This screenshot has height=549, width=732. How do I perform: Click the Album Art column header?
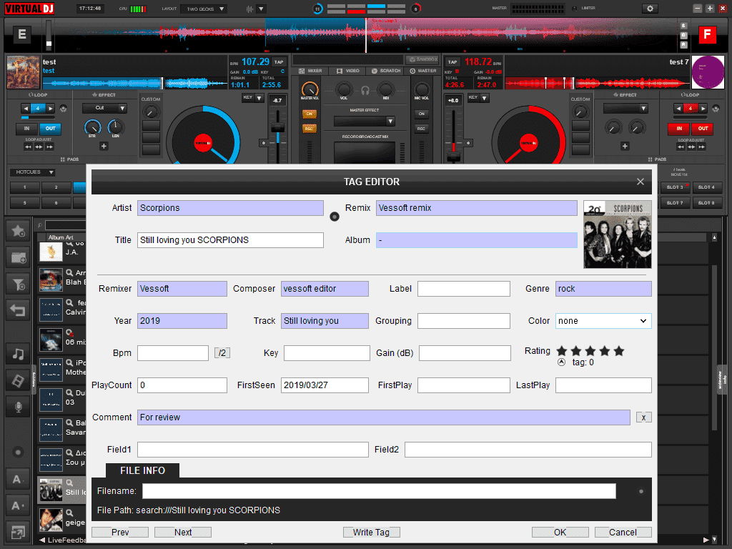[x=61, y=237]
